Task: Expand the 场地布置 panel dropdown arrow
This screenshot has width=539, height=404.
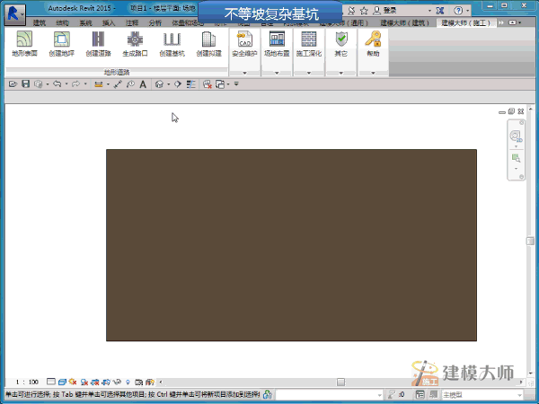Action: pyautogui.click(x=277, y=73)
